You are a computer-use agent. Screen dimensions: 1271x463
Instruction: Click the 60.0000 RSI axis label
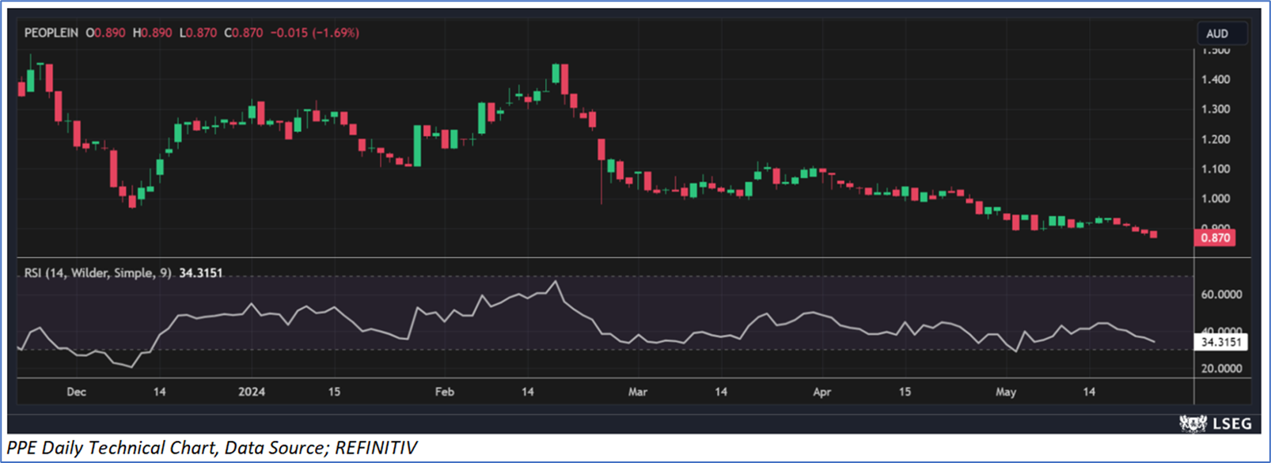click(1221, 294)
